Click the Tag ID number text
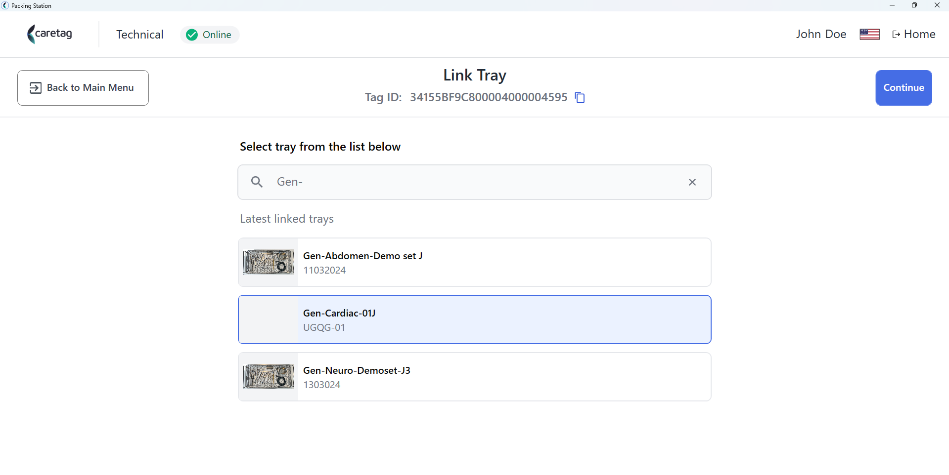The height and width of the screenshot is (475, 949). (489, 97)
